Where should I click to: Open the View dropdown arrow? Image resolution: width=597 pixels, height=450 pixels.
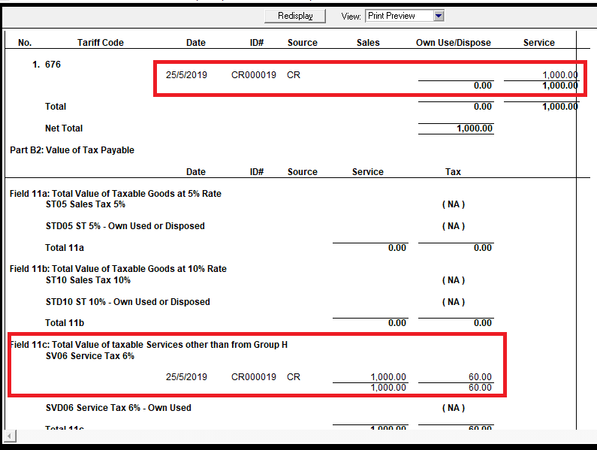tap(439, 16)
